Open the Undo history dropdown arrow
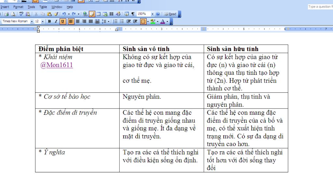333x186 pixels. coord(69,14)
